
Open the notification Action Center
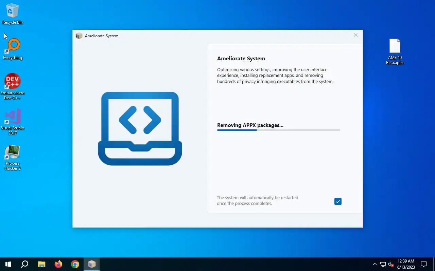[424, 264]
